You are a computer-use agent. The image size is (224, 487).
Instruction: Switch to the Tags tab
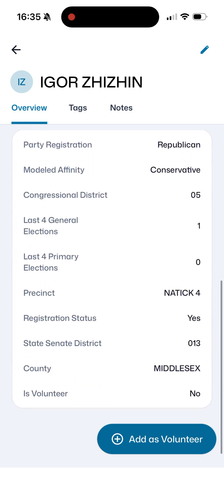78,108
